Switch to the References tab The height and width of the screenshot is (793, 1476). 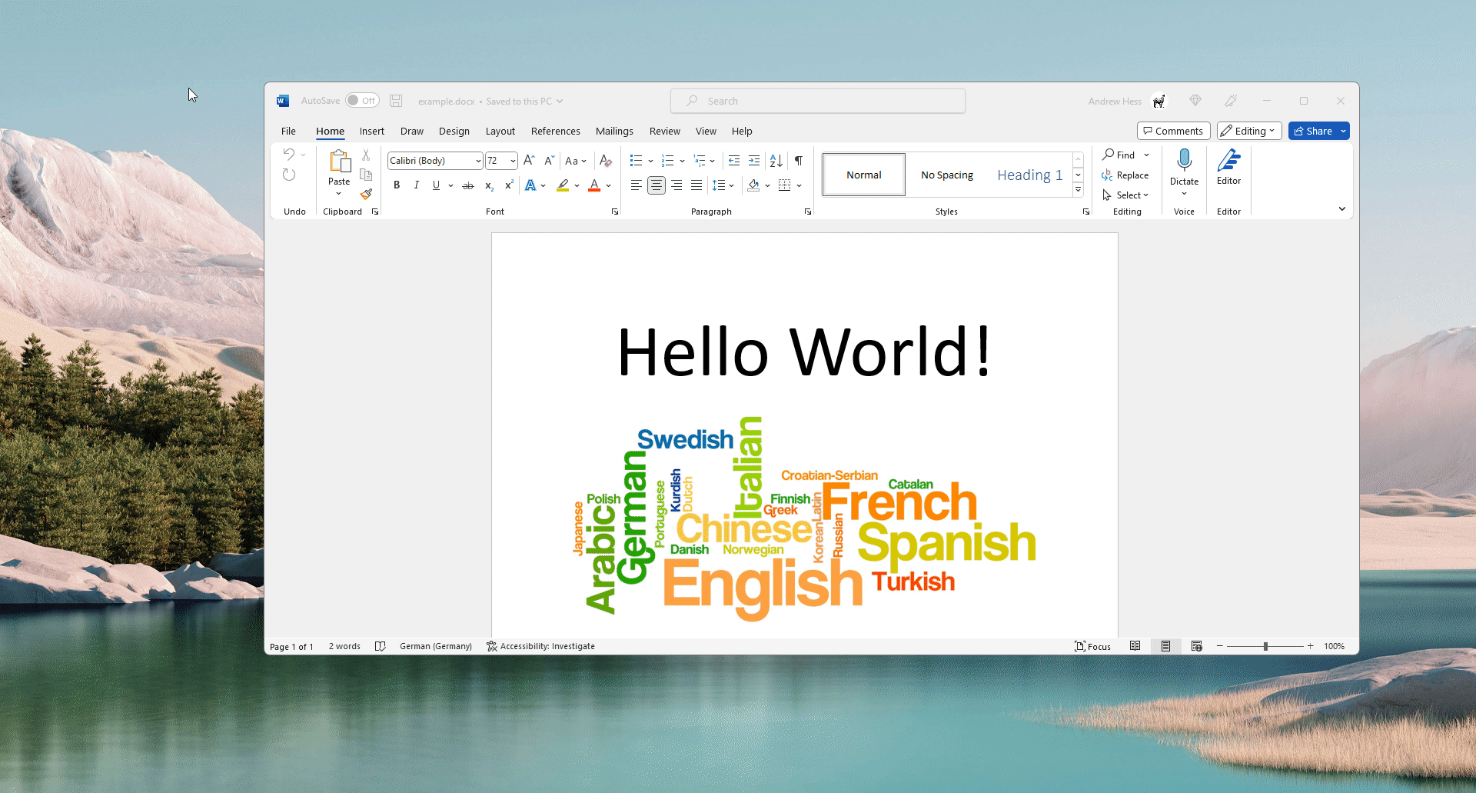[555, 132]
